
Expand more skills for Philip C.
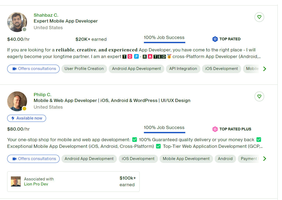pos(264,159)
